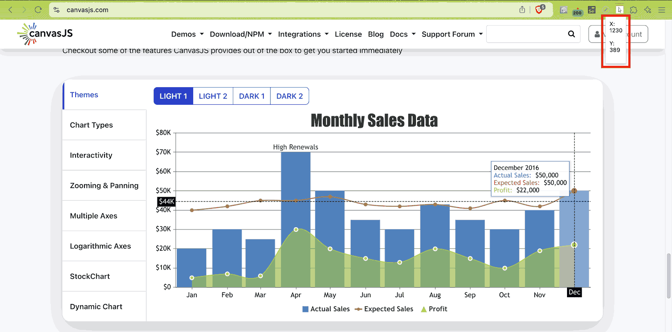This screenshot has width=672, height=332.
Task: Click inside the site search field
Action: tap(525, 34)
